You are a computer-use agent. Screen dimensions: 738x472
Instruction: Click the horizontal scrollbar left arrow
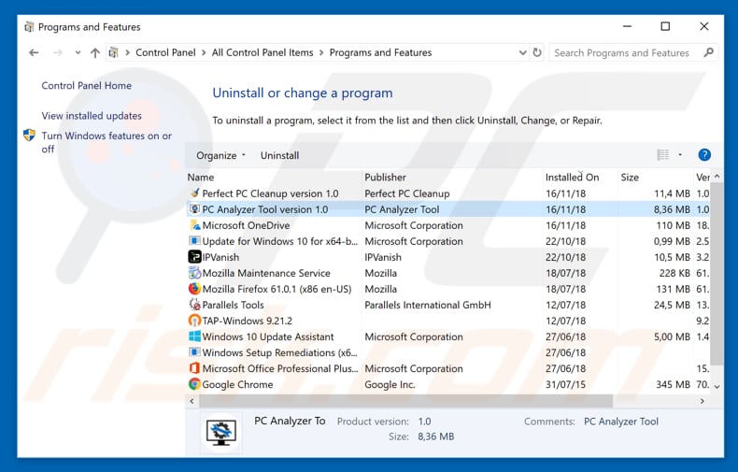pos(192,401)
